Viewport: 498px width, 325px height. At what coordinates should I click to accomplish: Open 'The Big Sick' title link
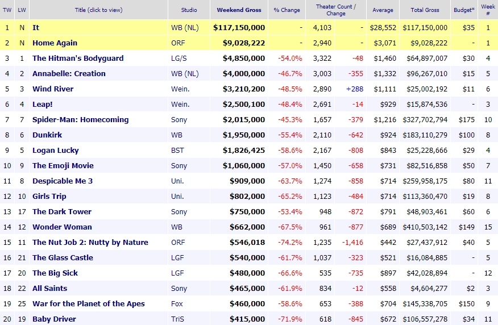(x=55, y=273)
